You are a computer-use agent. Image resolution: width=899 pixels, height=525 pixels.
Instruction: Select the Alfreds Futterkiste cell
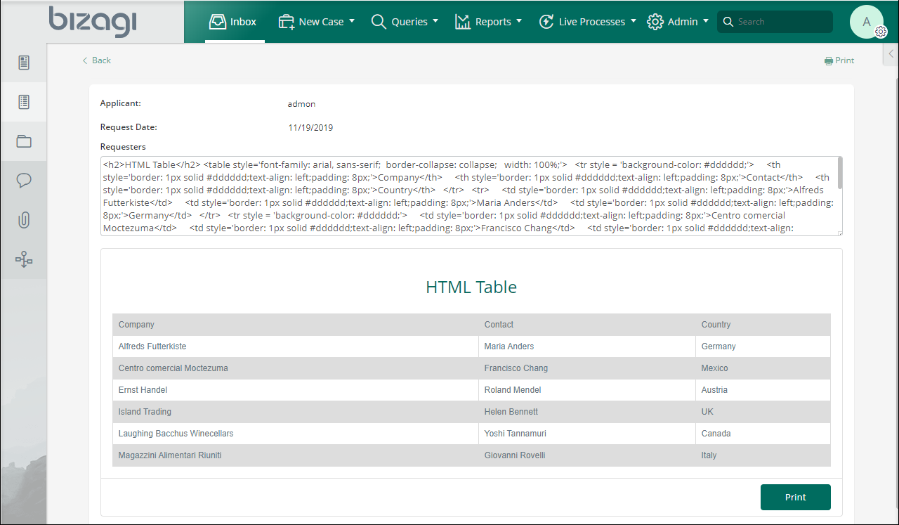click(296, 346)
